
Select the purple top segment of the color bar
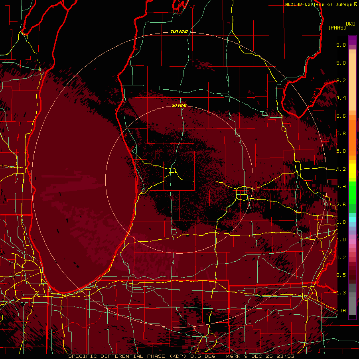[x=352, y=40]
